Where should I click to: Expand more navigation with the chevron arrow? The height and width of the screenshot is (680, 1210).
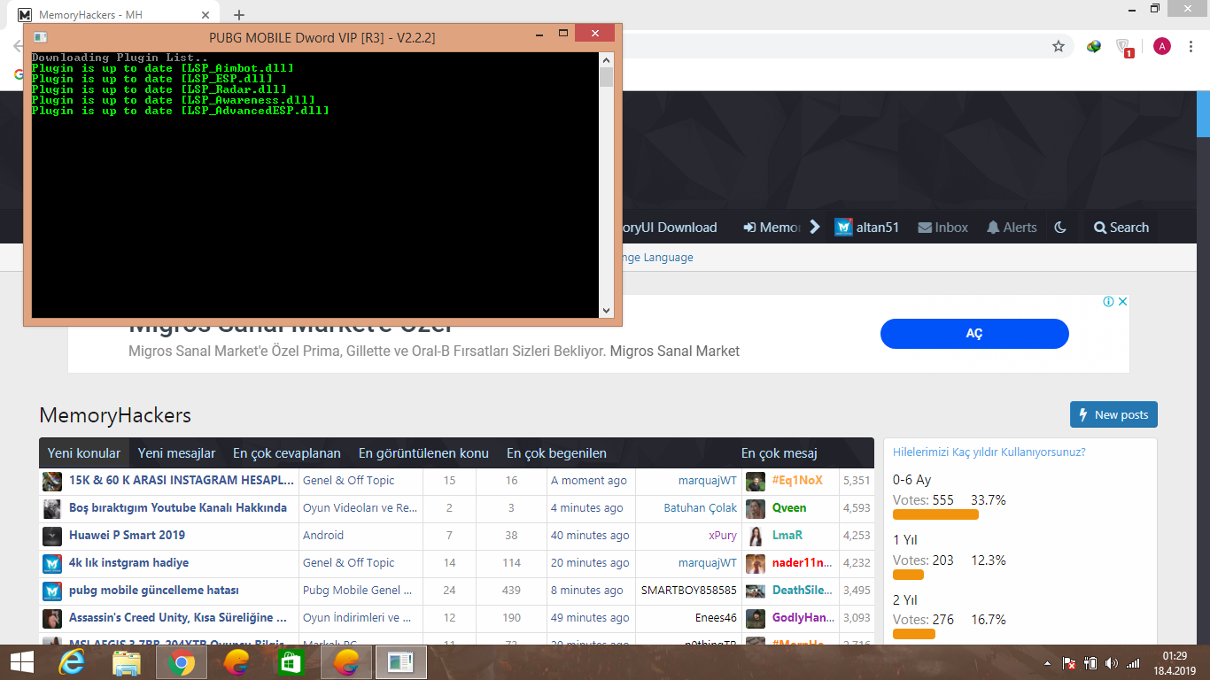coord(815,227)
